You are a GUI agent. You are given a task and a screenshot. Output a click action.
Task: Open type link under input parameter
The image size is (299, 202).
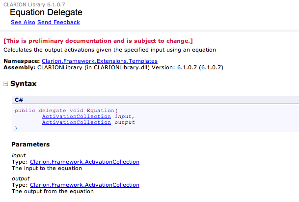84,162
